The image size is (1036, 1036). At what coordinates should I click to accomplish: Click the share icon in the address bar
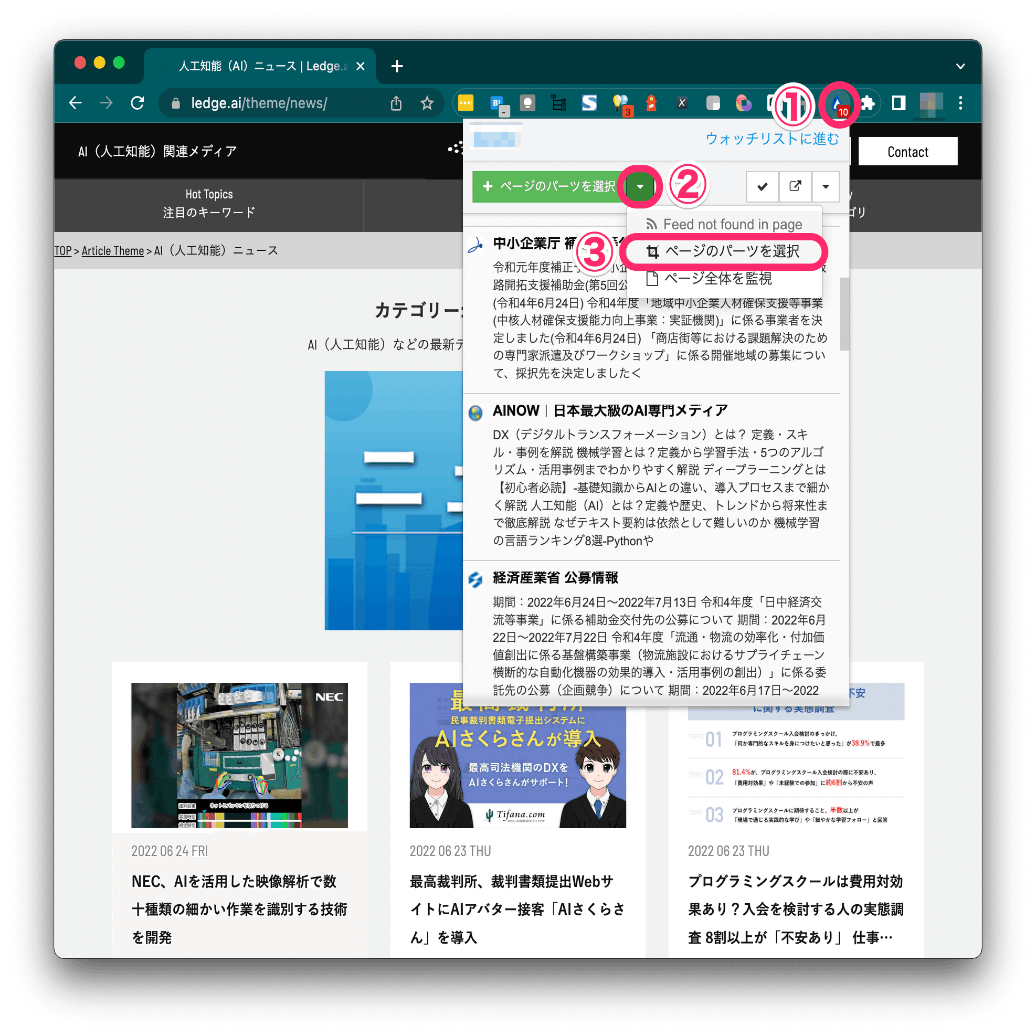click(x=396, y=103)
